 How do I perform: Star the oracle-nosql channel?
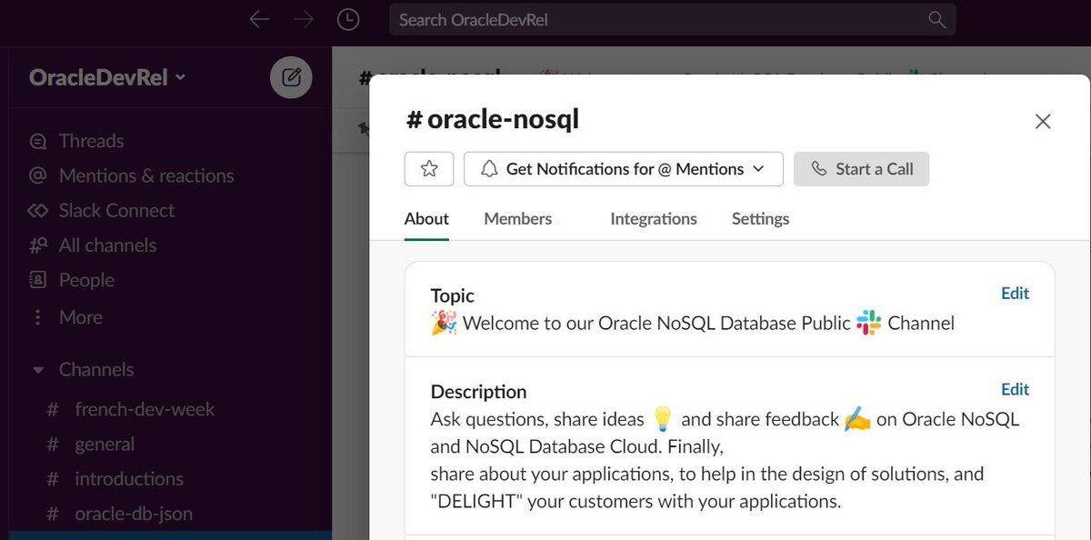coord(429,169)
